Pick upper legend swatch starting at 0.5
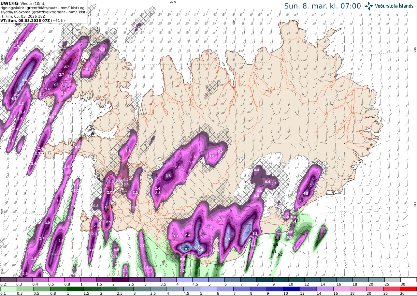Screen dimensions: 417x296 point(56,280)
